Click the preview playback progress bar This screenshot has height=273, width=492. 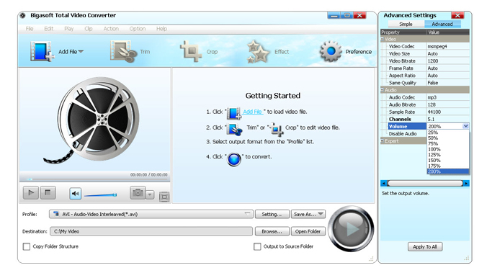[x=95, y=179]
